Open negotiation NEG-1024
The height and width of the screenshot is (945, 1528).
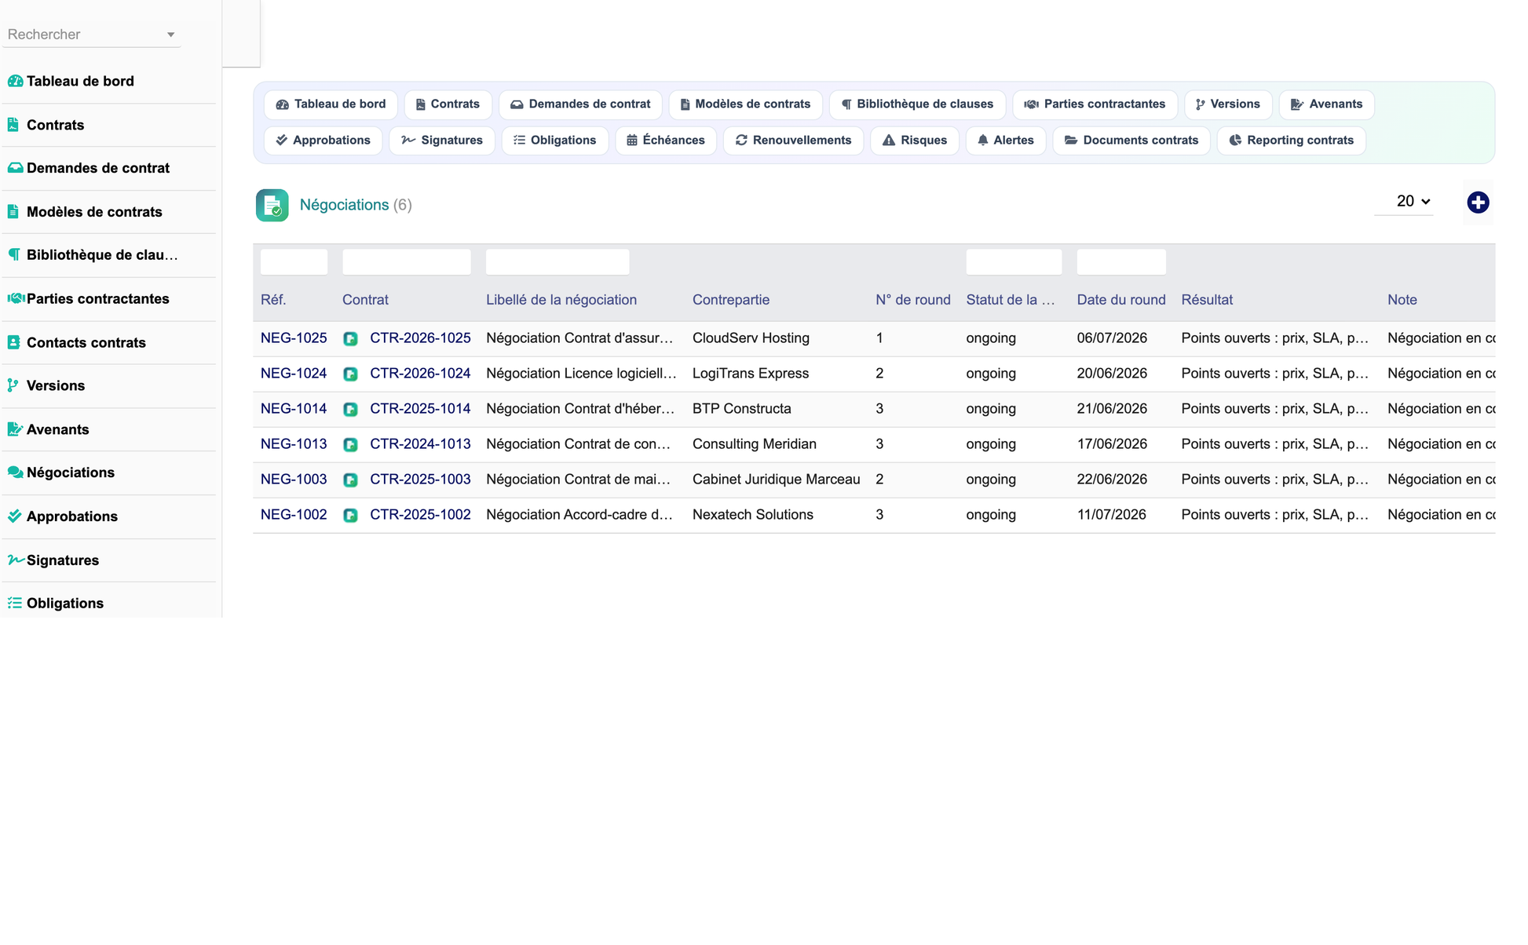[x=294, y=374]
